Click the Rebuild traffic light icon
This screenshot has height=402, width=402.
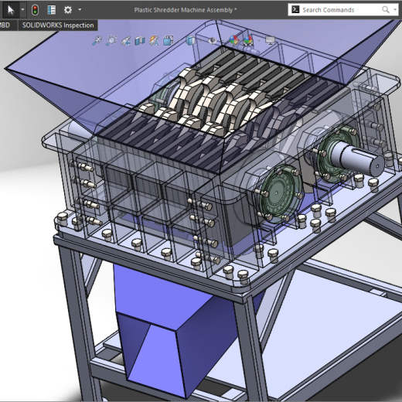(x=35, y=10)
